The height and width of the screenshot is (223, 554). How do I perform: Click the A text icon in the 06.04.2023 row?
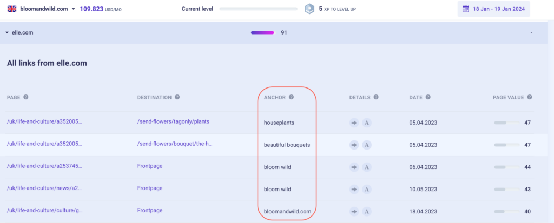pyautogui.click(x=367, y=167)
